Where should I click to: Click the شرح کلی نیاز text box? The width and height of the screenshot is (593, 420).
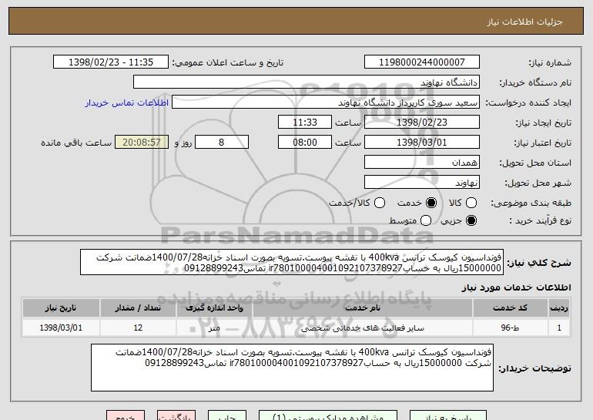[292, 262]
